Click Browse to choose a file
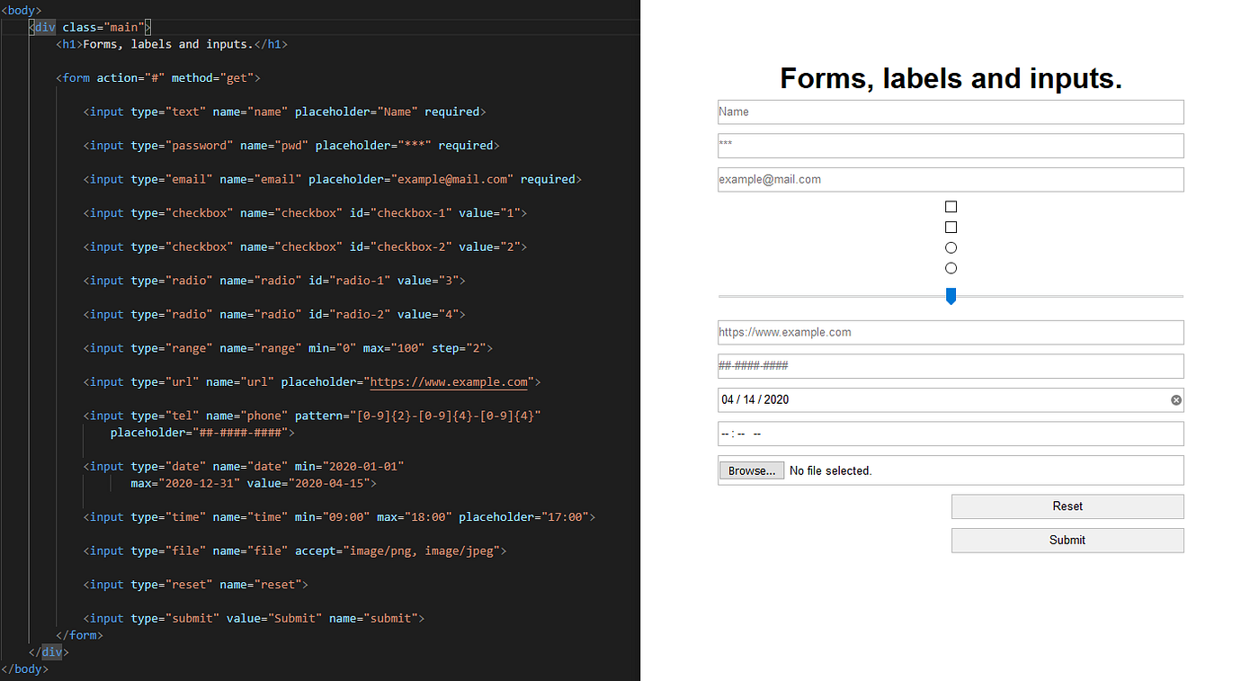Viewport: 1259px width, 681px height. [751, 470]
